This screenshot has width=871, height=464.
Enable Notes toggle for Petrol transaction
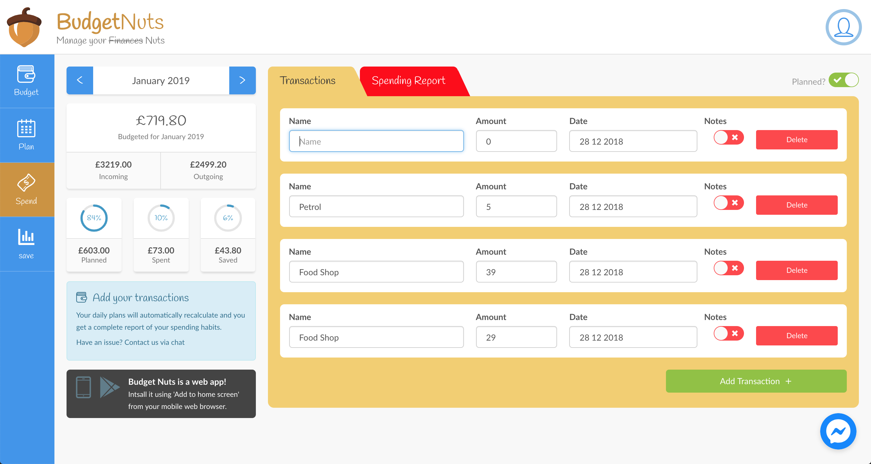click(728, 203)
